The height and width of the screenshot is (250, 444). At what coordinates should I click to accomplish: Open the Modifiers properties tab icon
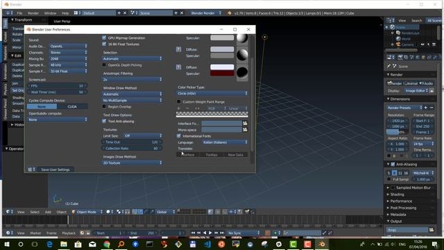435,57
